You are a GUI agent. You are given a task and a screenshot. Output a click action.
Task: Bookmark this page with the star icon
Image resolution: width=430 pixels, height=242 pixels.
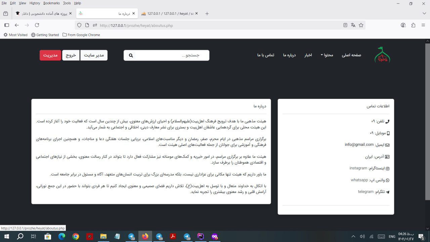(x=361, y=25)
